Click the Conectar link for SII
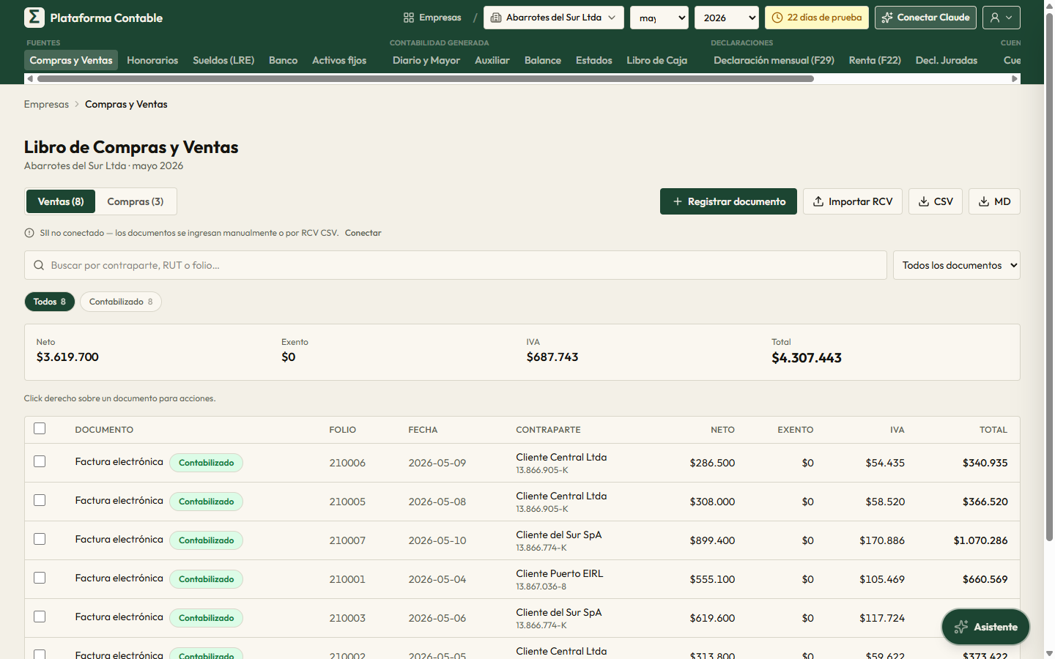 [x=363, y=233]
